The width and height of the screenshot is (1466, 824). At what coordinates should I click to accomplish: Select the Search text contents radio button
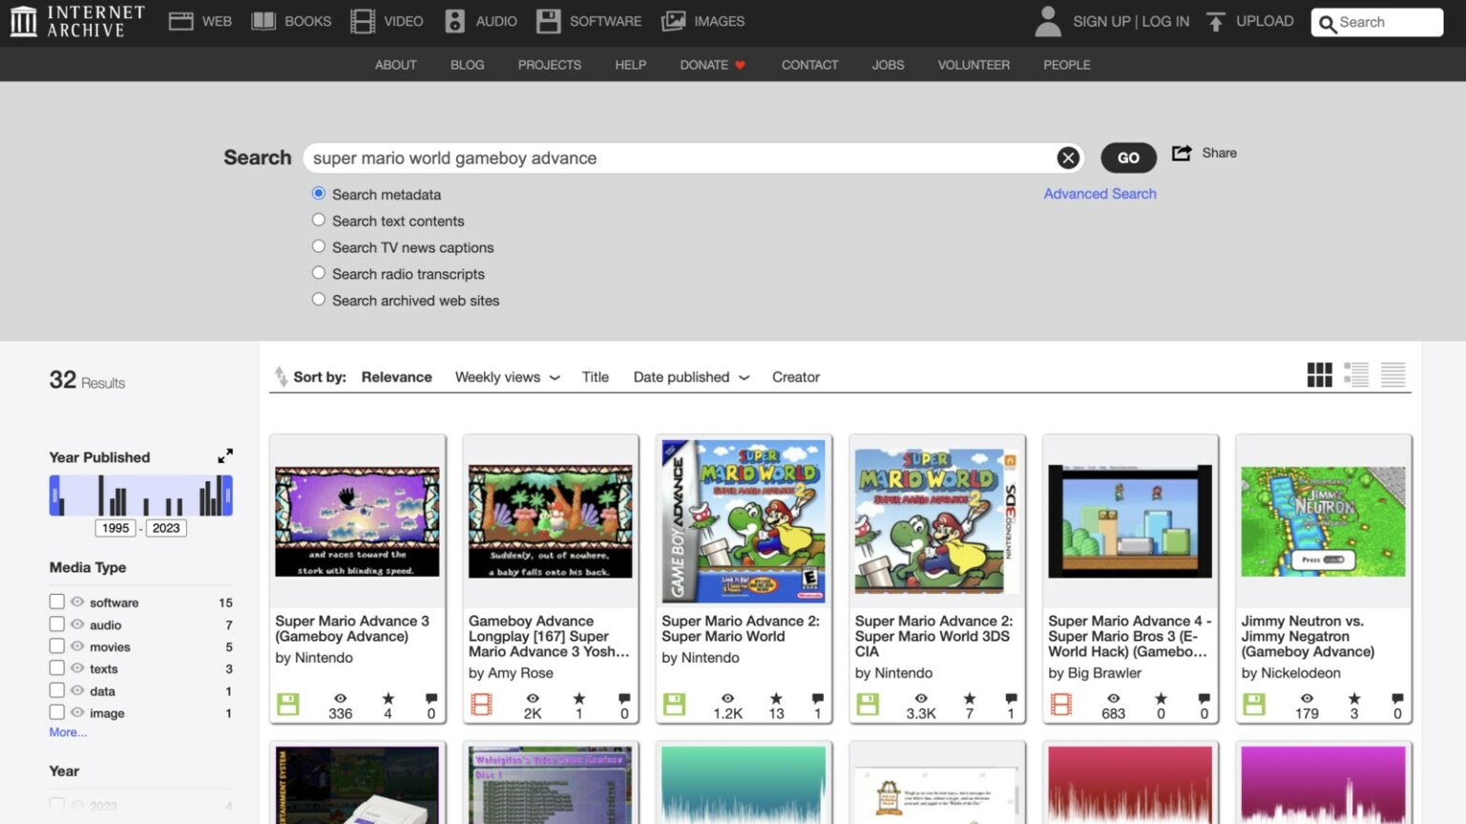coord(318,220)
